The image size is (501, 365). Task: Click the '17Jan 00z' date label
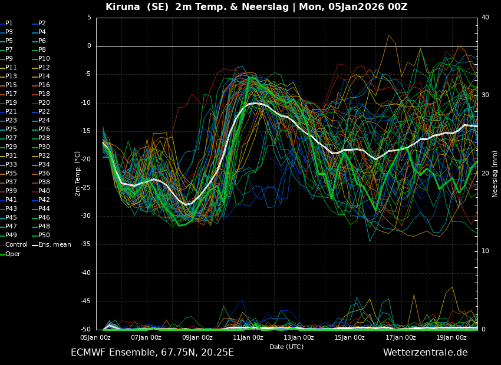[x=401, y=337]
